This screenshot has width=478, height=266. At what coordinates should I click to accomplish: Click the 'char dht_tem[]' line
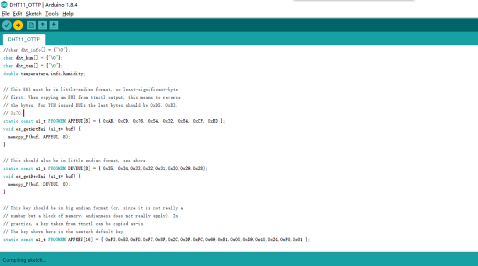(x=33, y=66)
